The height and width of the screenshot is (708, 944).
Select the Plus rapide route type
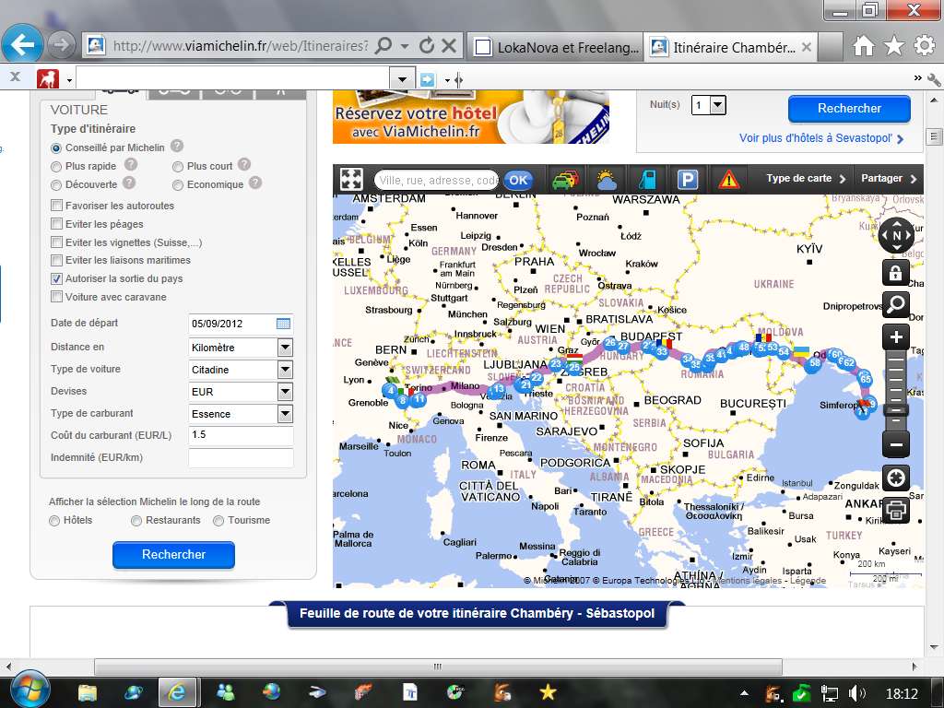[x=57, y=166]
